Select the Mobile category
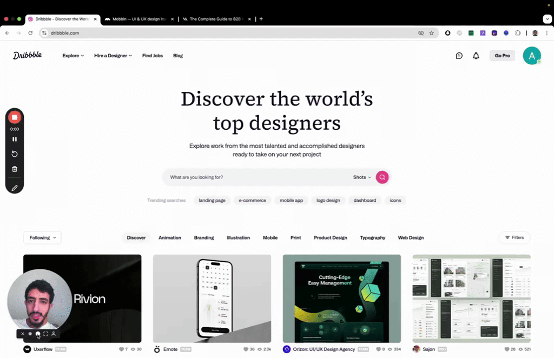554x358 pixels. pos(270,237)
